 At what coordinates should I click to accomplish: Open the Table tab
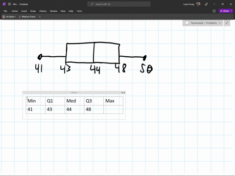[x=79, y=11]
